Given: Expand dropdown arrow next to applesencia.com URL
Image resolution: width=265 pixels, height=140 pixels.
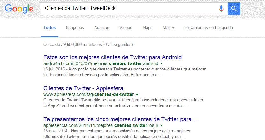Looking at the screenshot, I should pos(161,125).
